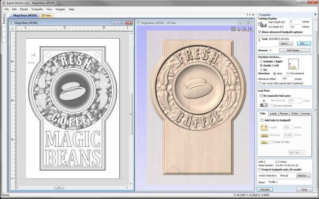Click the cursor X Y Z coordinates readout
The image size is (319, 199).
(x=251, y=195)
